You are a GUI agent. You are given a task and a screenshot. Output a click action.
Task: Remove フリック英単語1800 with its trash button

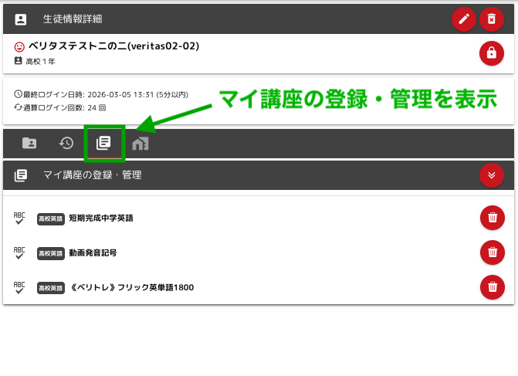click(493, 286)
